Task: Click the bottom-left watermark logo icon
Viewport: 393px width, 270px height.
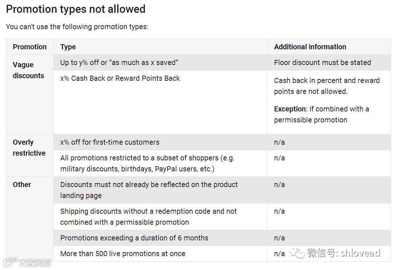Action: (10, 262)
